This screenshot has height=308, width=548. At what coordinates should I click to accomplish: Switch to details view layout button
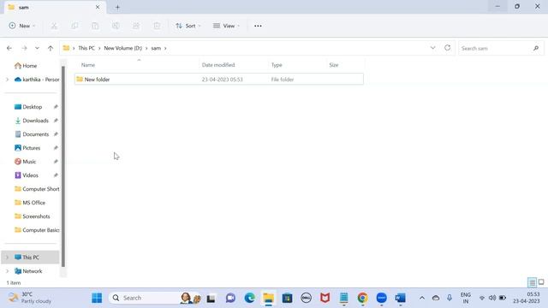click(532, 282)
